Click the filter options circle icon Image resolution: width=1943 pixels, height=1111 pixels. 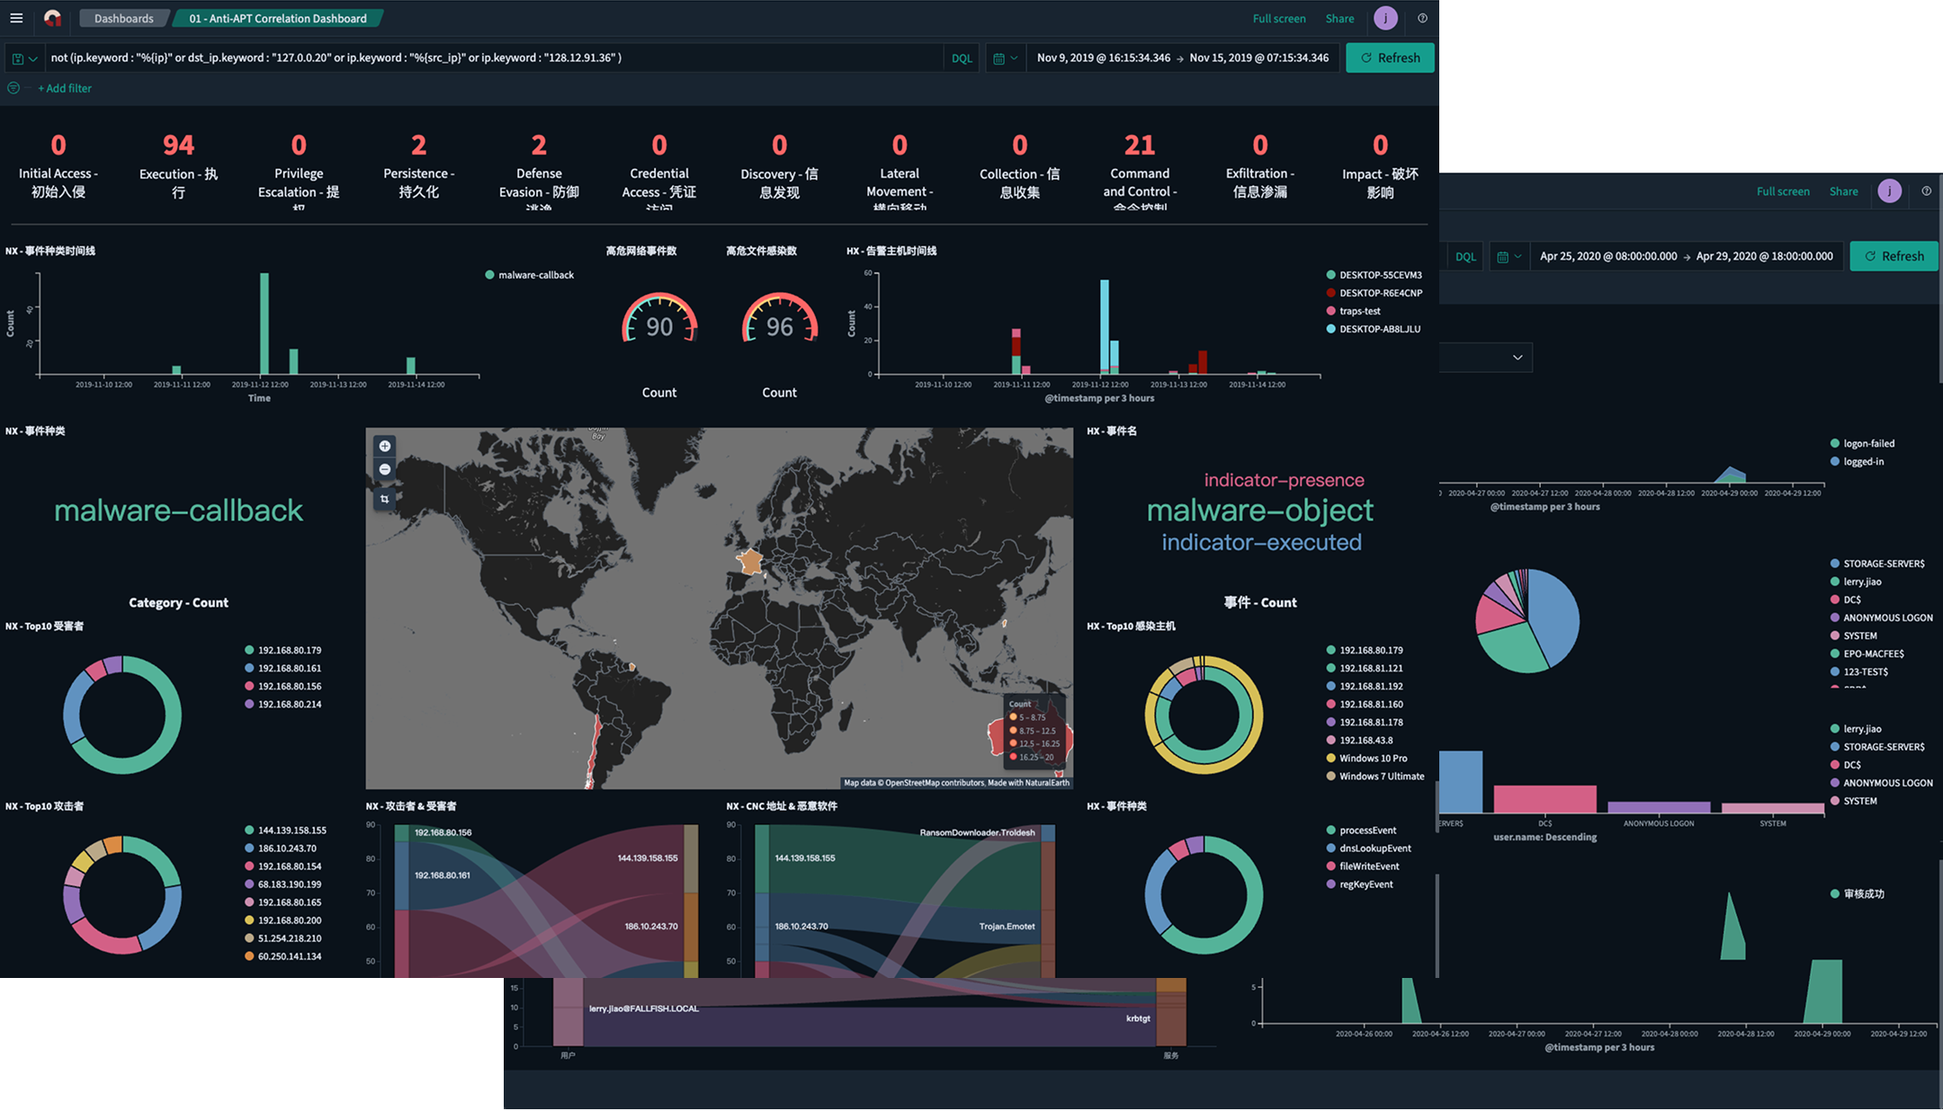click(13, 88)
